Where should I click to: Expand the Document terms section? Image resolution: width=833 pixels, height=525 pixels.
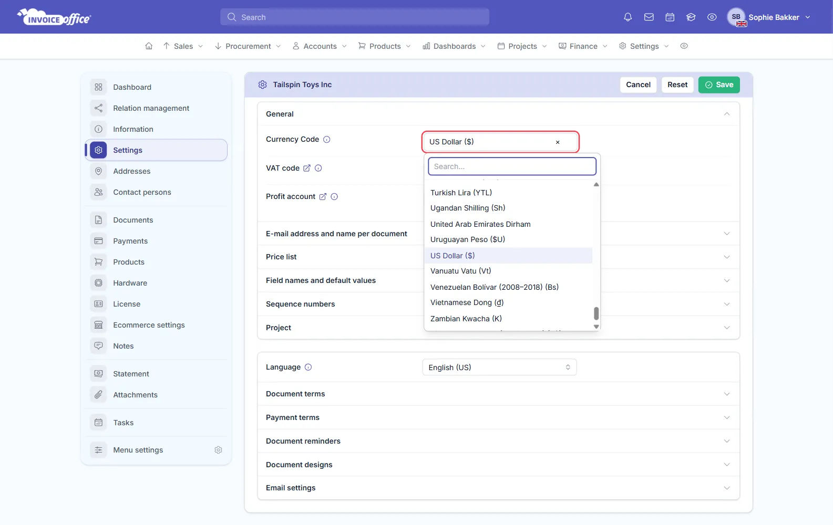point(498,394)
